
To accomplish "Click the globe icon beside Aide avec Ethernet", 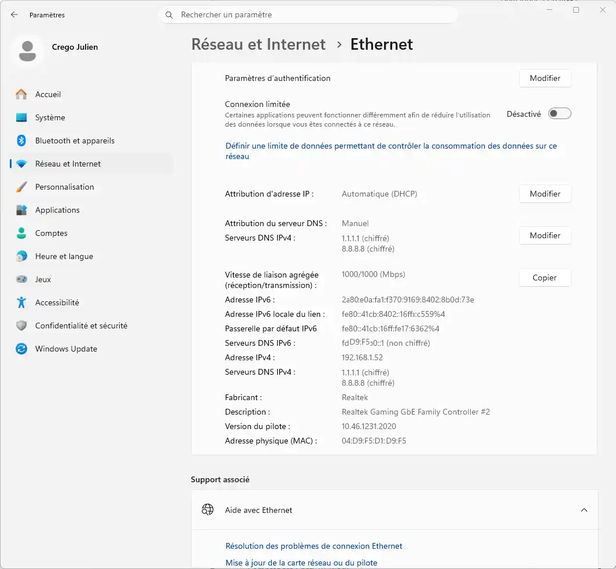I will pyautogui.click(x=208, y=509).
